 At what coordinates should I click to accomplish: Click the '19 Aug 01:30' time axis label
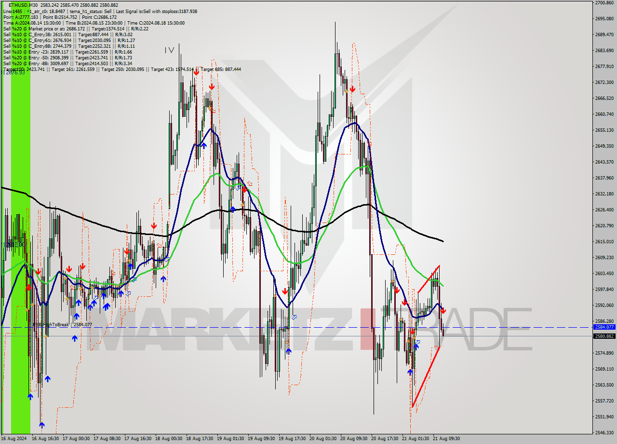[230, 439]
